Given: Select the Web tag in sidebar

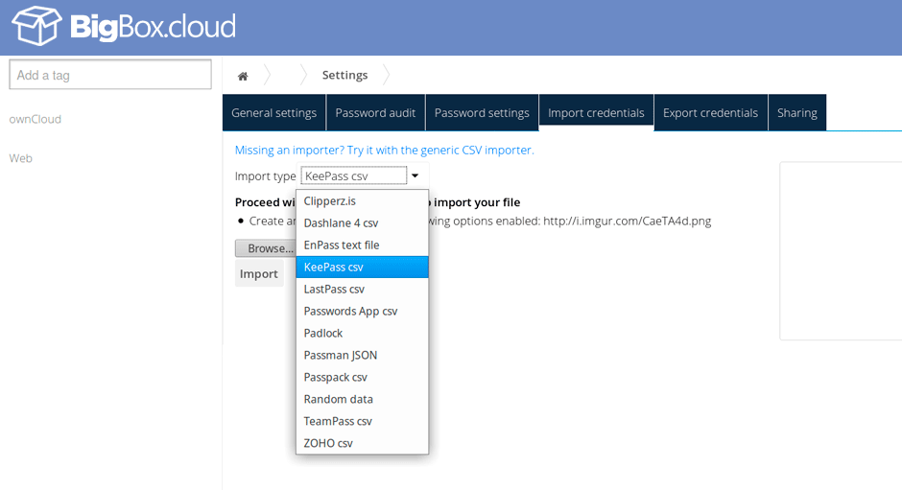Looking at the screenshot, I should [x=21, y=158].
